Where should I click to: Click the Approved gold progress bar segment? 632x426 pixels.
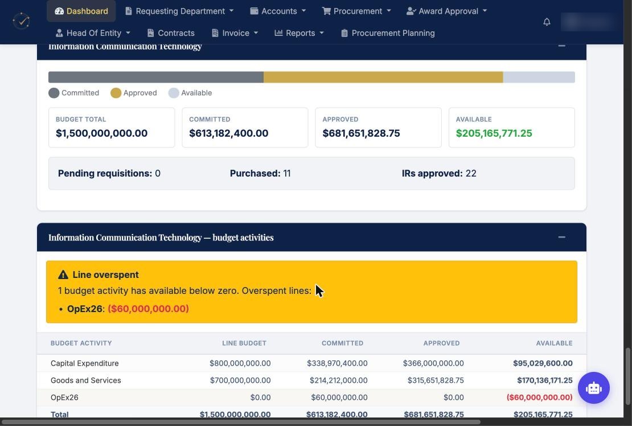point(383,77)
